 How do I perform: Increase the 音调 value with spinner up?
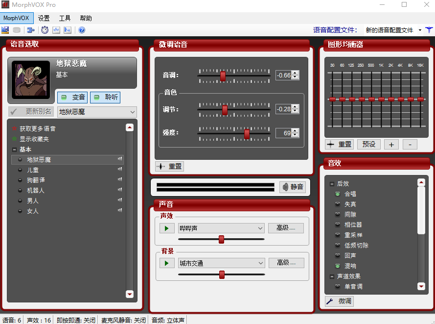(295, 74)
